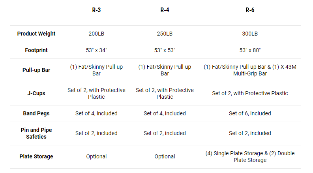
Task: Select the Band Pegs row label
Action: tap(36, 113)
